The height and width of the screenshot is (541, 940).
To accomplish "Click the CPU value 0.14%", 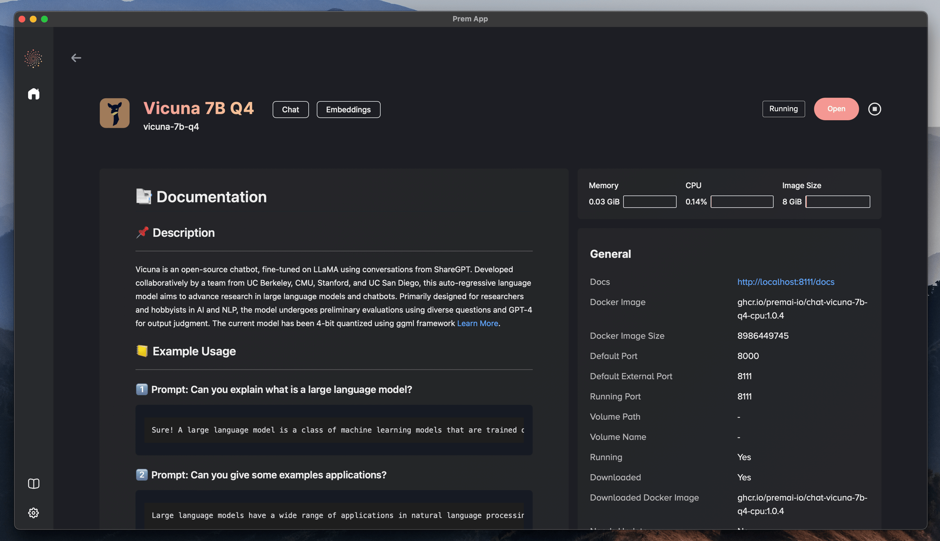I will coord(696,202).
